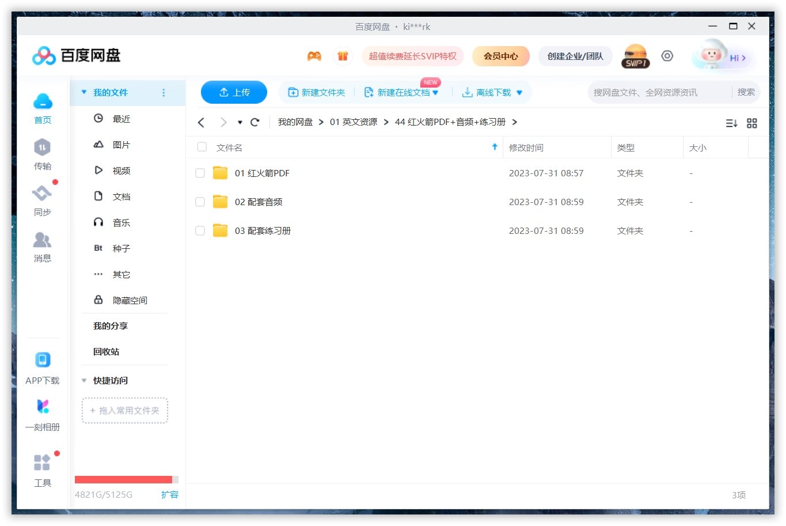The height and width of the screenshot is (526, 786).
Task: Collapse the 快捷访问 section
Action: (84, 380)
